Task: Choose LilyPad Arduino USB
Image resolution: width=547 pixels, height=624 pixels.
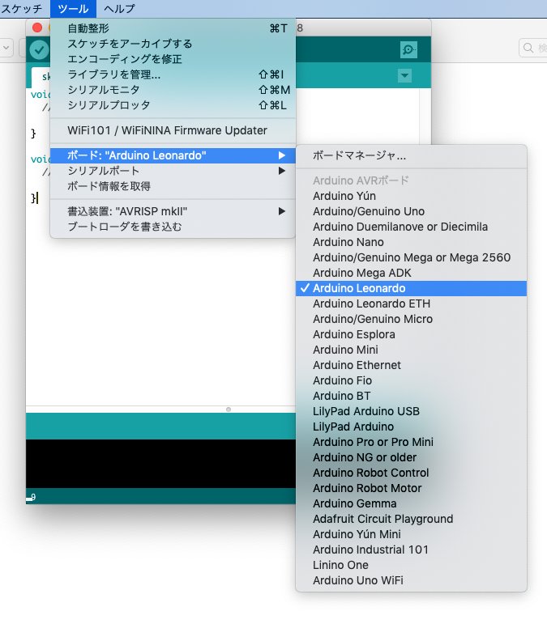Action: 411,411
